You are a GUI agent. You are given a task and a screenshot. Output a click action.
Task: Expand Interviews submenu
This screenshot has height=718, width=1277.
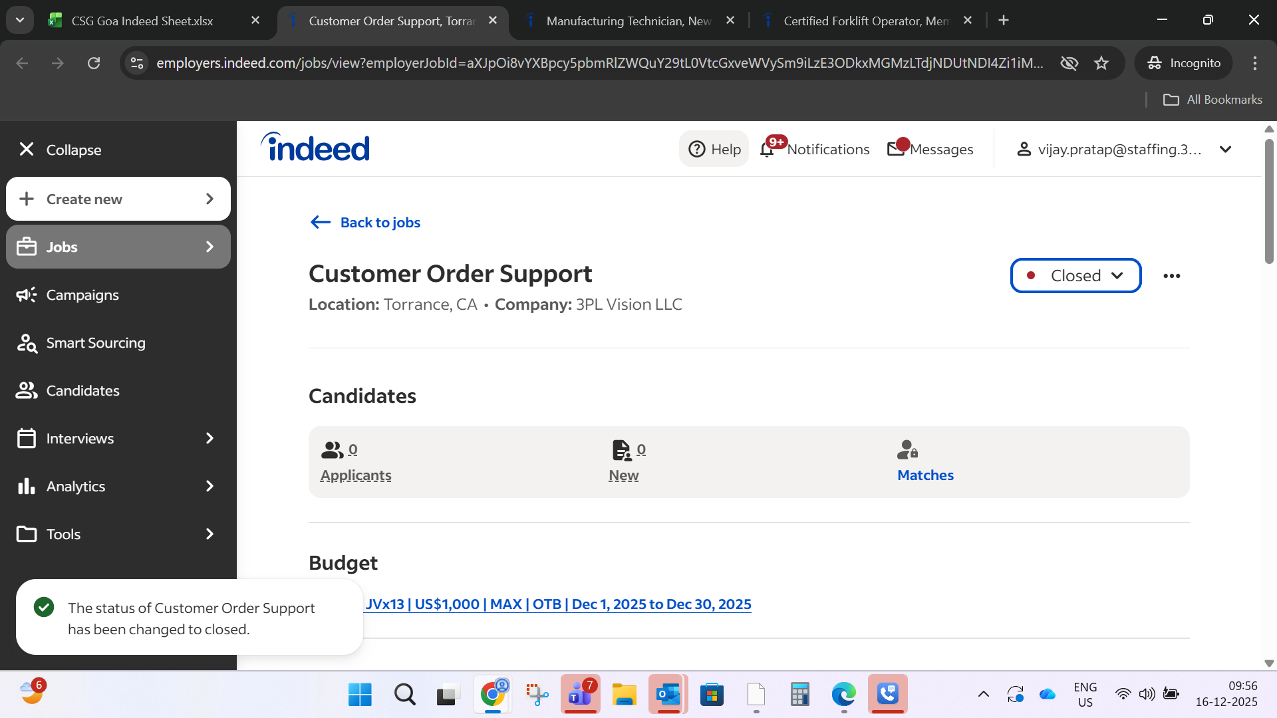(118, 438)
